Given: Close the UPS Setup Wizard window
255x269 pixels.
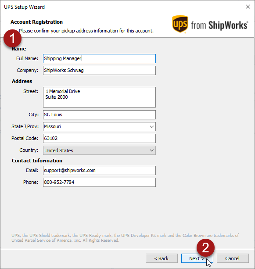Looking at the screenshot, I should click(248, 7).
